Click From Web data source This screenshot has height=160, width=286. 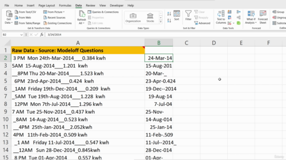pyautogui.click(x=23, y=18)
